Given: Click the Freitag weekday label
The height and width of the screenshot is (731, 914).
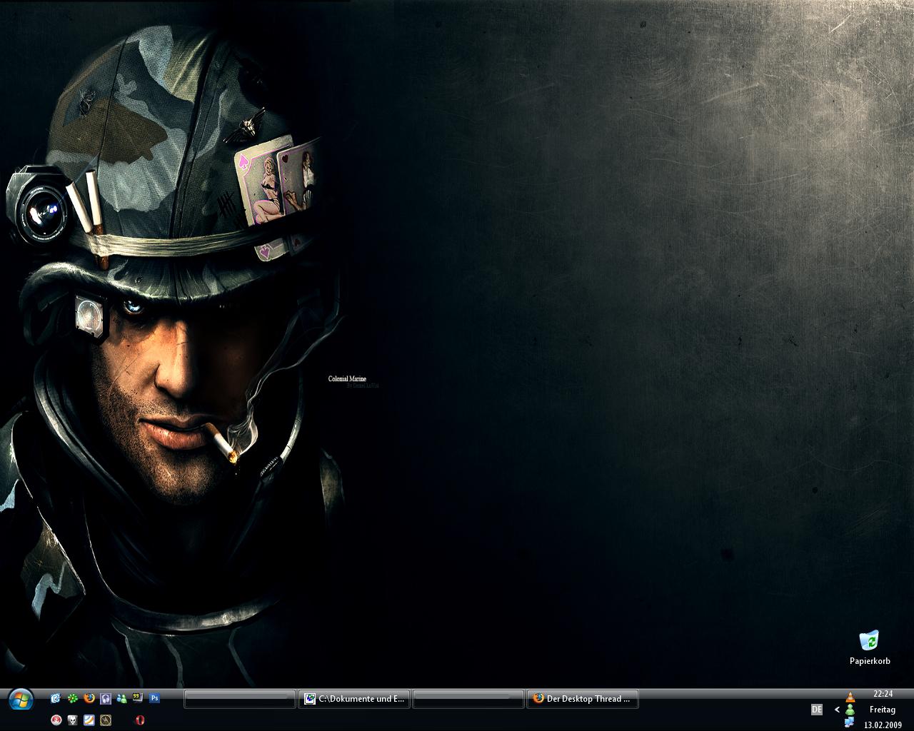Looking at the screenshot, I should (x=883, y=710).
